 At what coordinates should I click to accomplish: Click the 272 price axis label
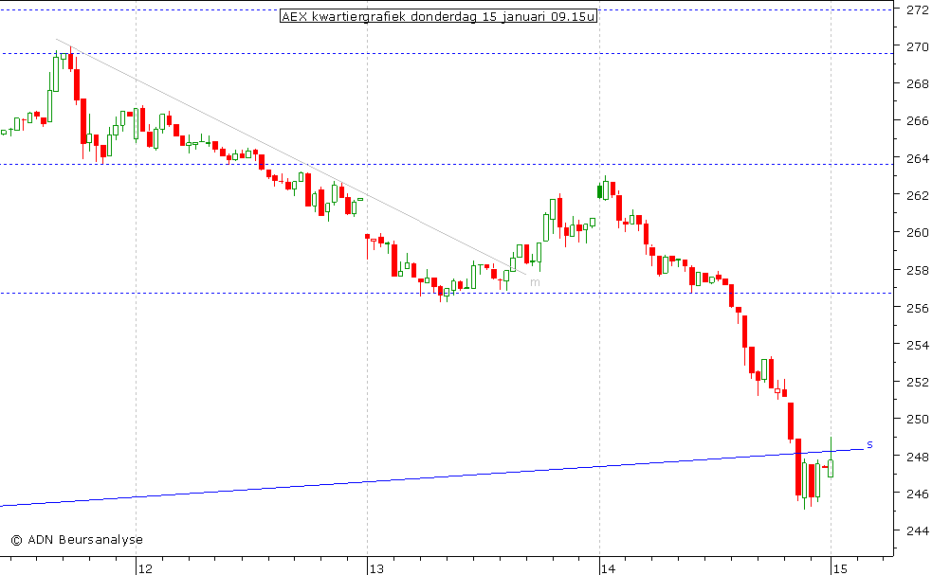tap(917, 9)
